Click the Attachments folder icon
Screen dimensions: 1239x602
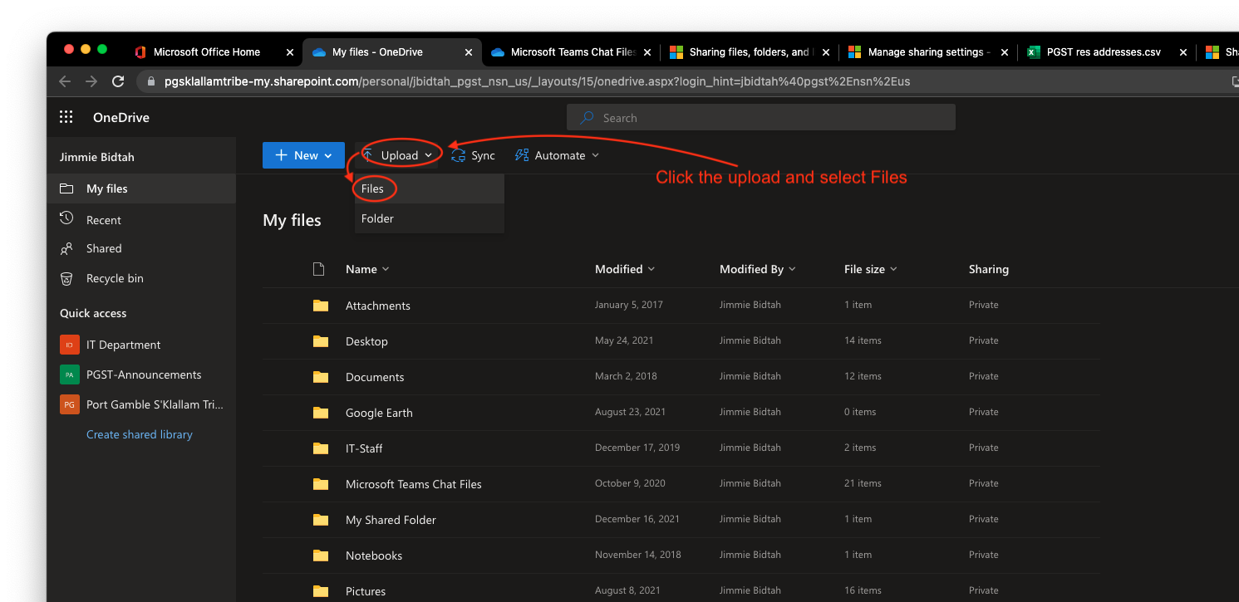coord(321,306)
